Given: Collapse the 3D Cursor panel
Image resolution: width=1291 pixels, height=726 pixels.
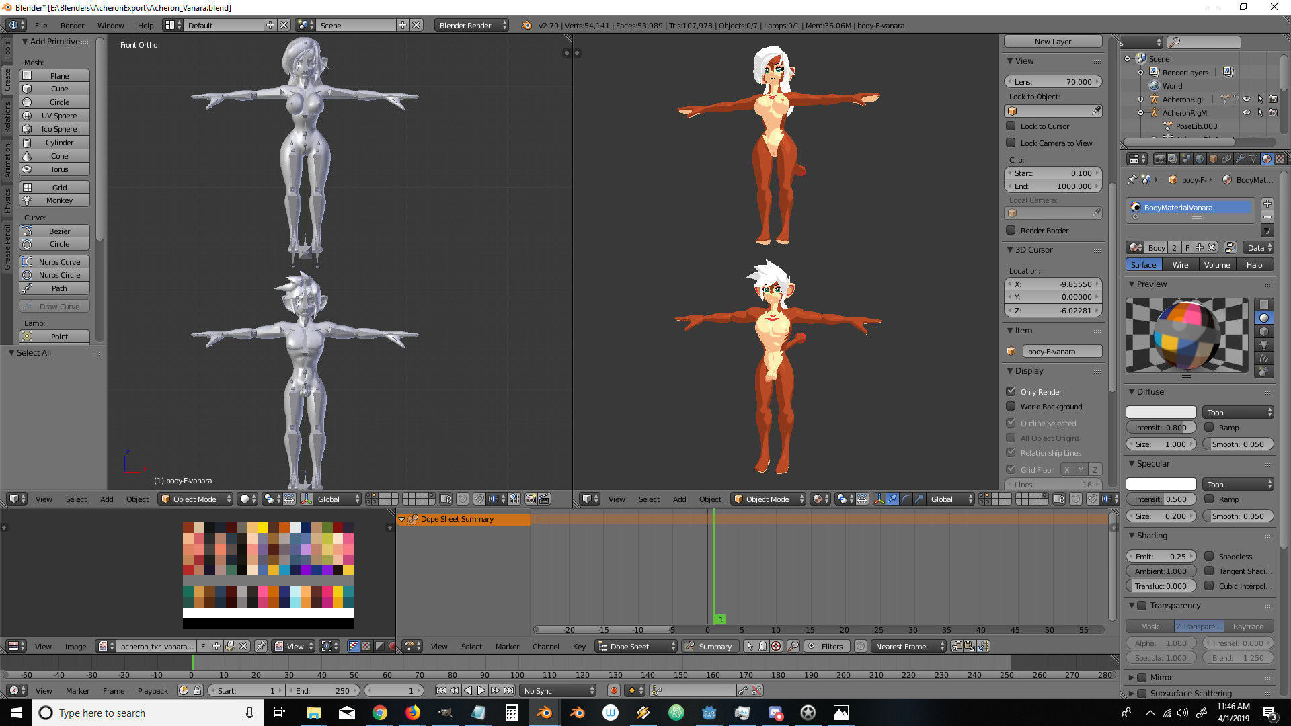Looking at the screenshot, I should (1010, 249).
